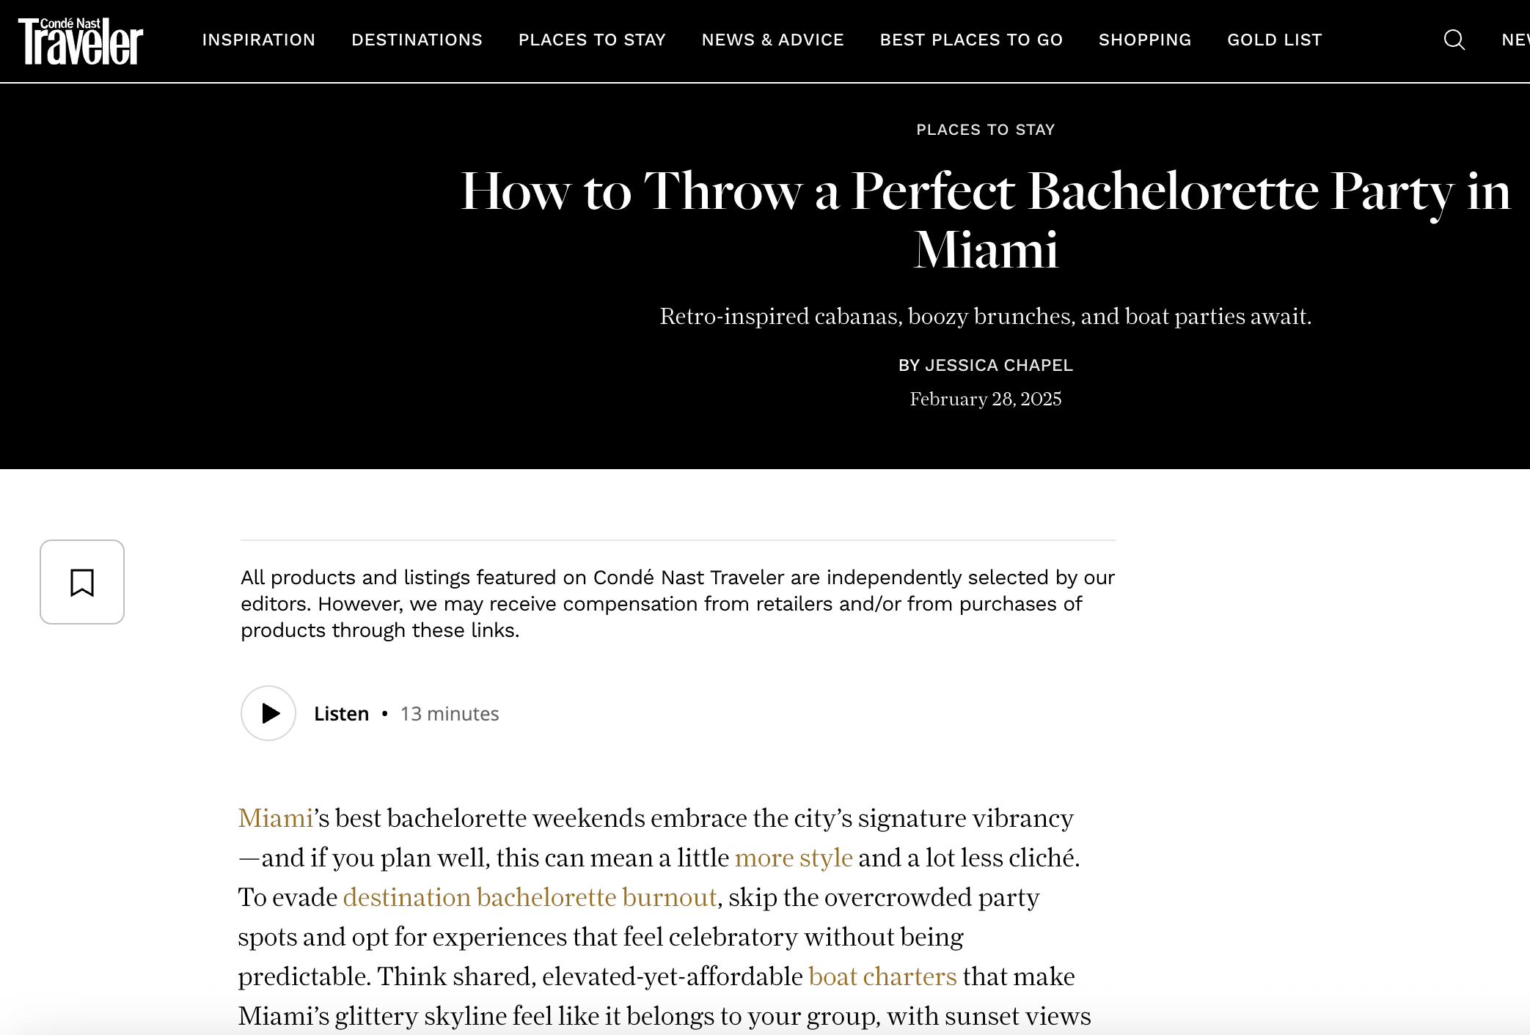1530x1035 pixels.
Task: Open the search magnifier icon
Action: [x=1454, y=40]
